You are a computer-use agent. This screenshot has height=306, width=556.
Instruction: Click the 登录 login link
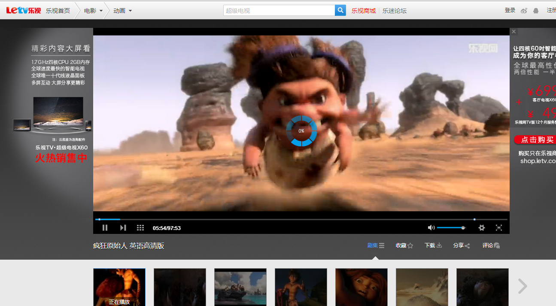(510, 10)
